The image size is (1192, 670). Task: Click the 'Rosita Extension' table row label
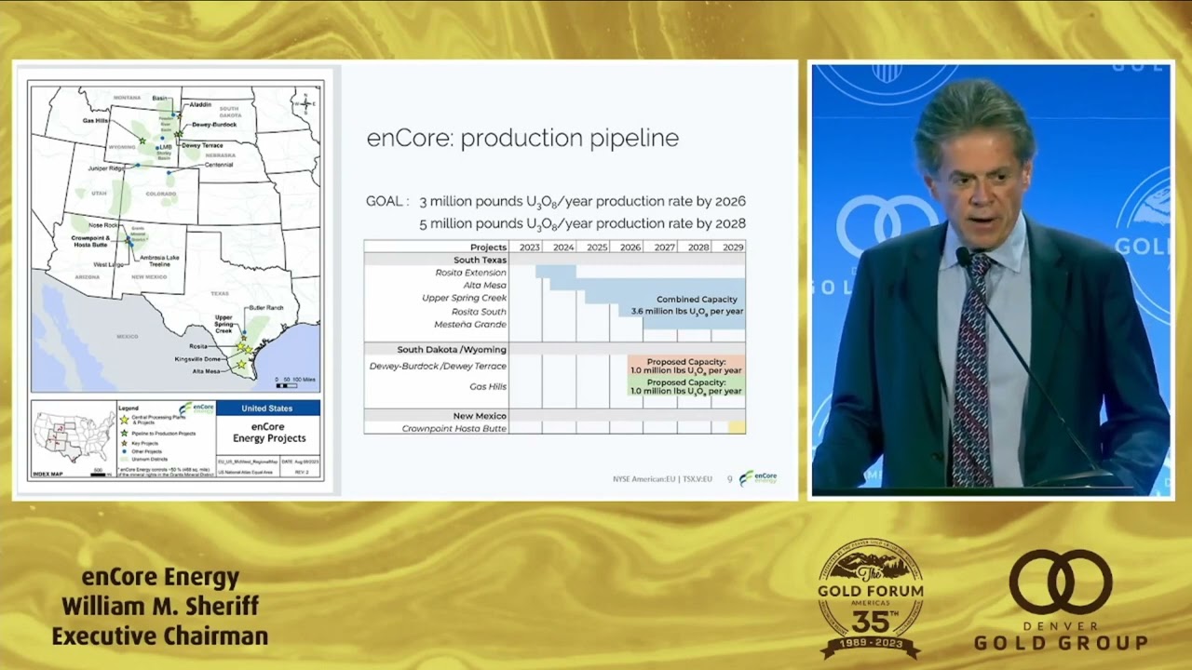click(x=470, y=273)
